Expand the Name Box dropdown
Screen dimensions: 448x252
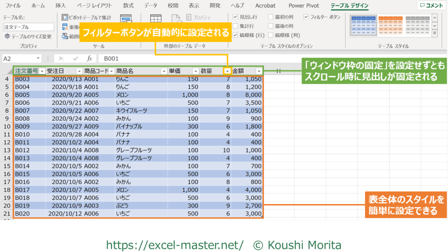pyautogui.click(x=38, y=59)
